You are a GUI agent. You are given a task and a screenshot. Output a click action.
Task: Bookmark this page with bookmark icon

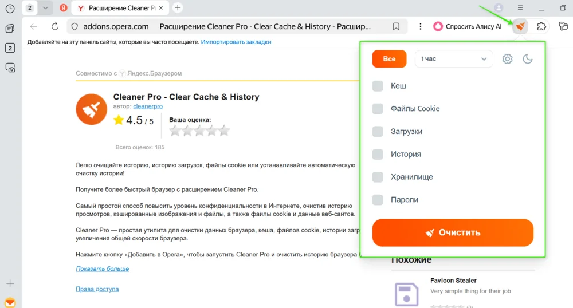pyautogui.click(x=396, y=26)
